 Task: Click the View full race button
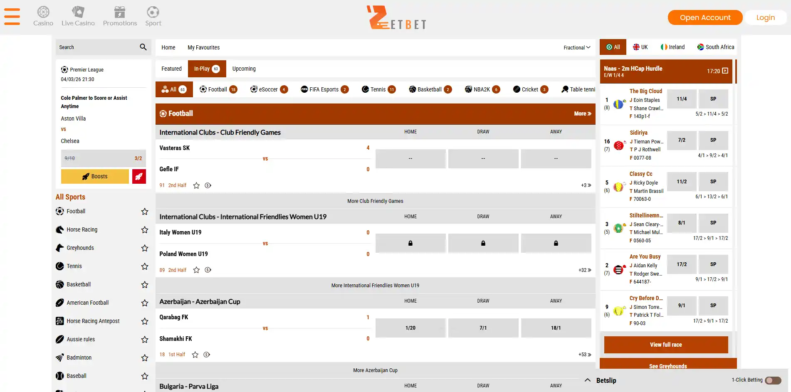pos(666,345)
